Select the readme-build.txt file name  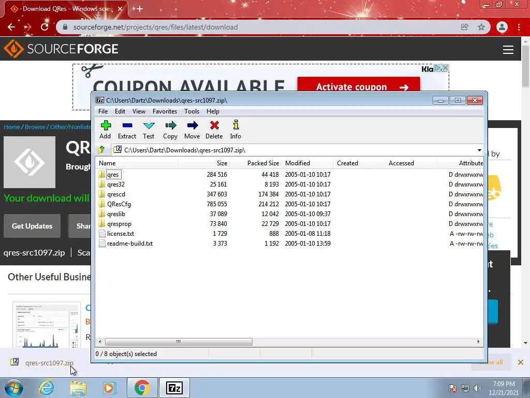130,244
